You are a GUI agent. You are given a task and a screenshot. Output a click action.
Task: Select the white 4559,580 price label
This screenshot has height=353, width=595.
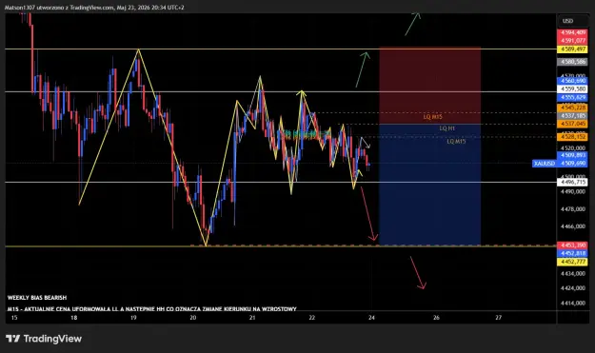(572, 89)
